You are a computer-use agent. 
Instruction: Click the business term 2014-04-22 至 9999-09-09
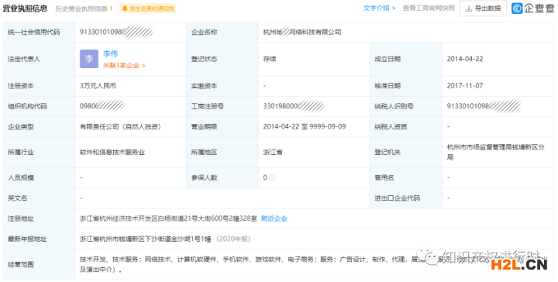(305, 126)
